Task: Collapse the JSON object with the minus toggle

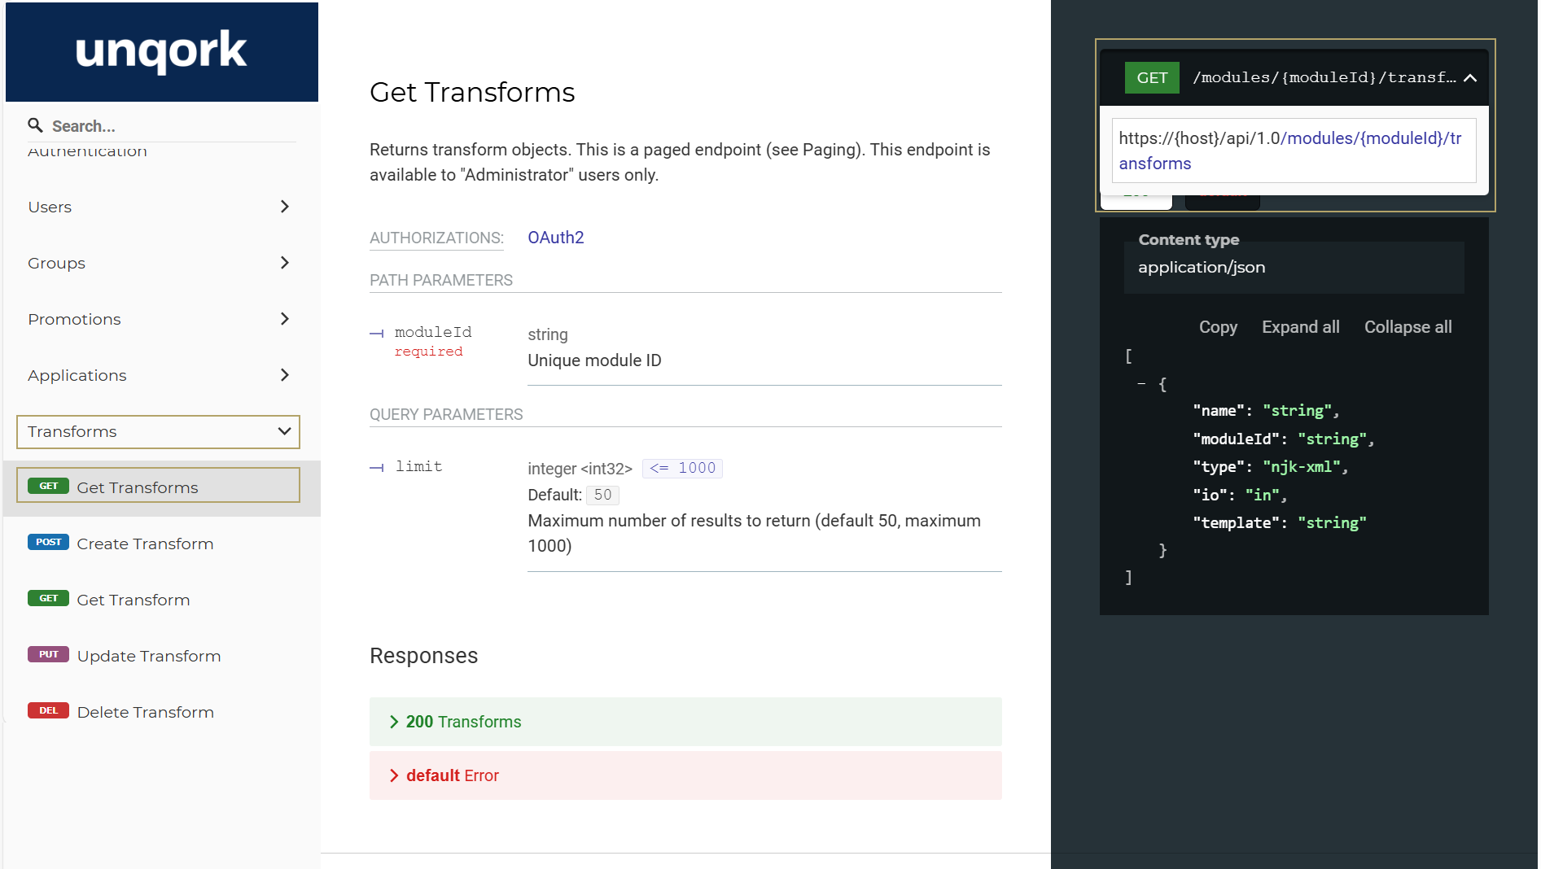Action: pos(1141,384)
